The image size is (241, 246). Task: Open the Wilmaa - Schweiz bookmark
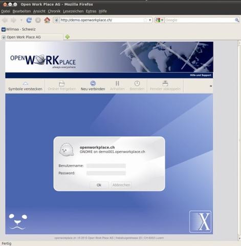point(18,29)
